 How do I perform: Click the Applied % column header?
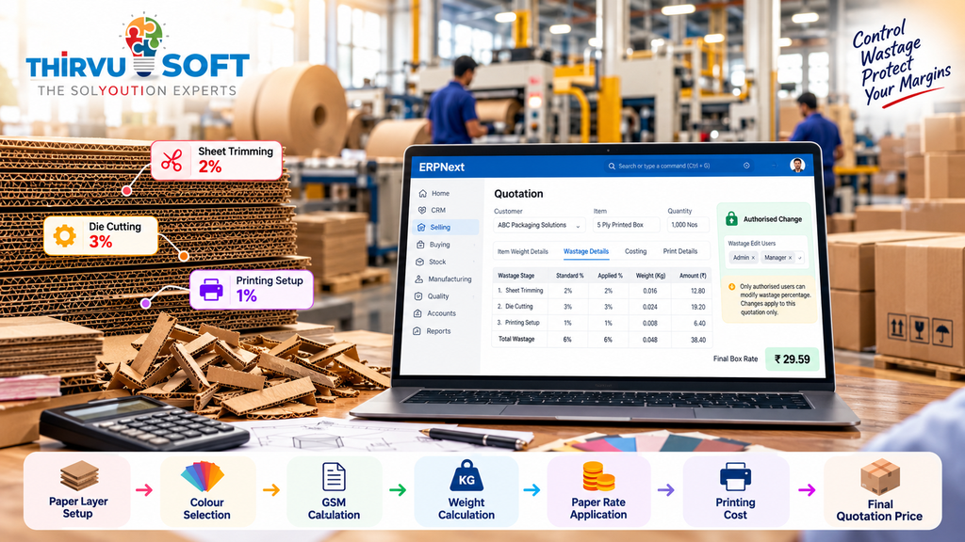pos(610,276)
